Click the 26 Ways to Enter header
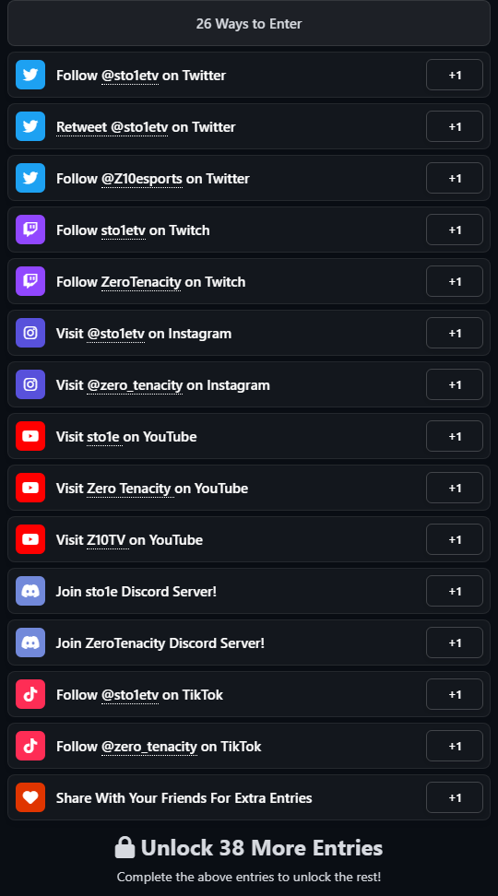 pyautogui.click(x=249, y=23)
